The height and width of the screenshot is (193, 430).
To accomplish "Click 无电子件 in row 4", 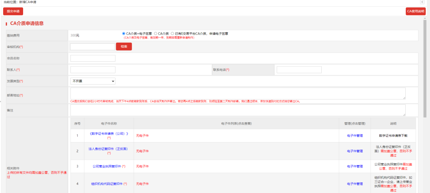I will (142, 184).
